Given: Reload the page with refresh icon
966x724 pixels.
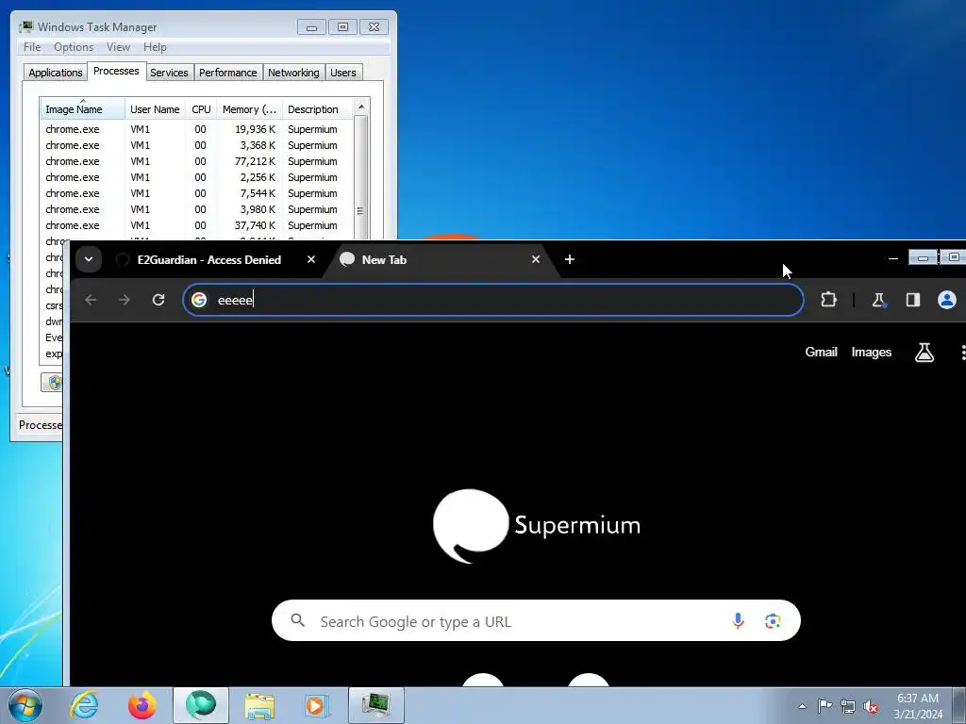Looking at the screenshot, I should coord(158,300).
